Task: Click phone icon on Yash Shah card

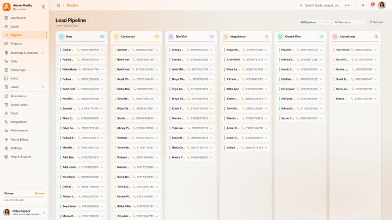Action: (352, 50)
